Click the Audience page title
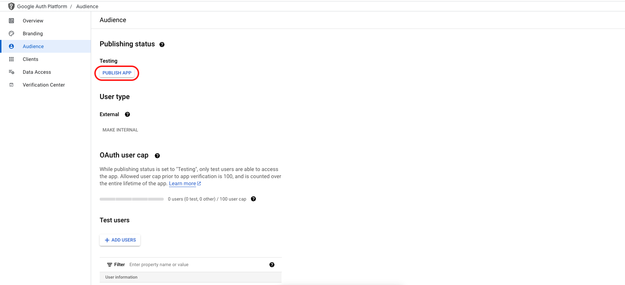 pyautogui.click(x=113, y=20)
